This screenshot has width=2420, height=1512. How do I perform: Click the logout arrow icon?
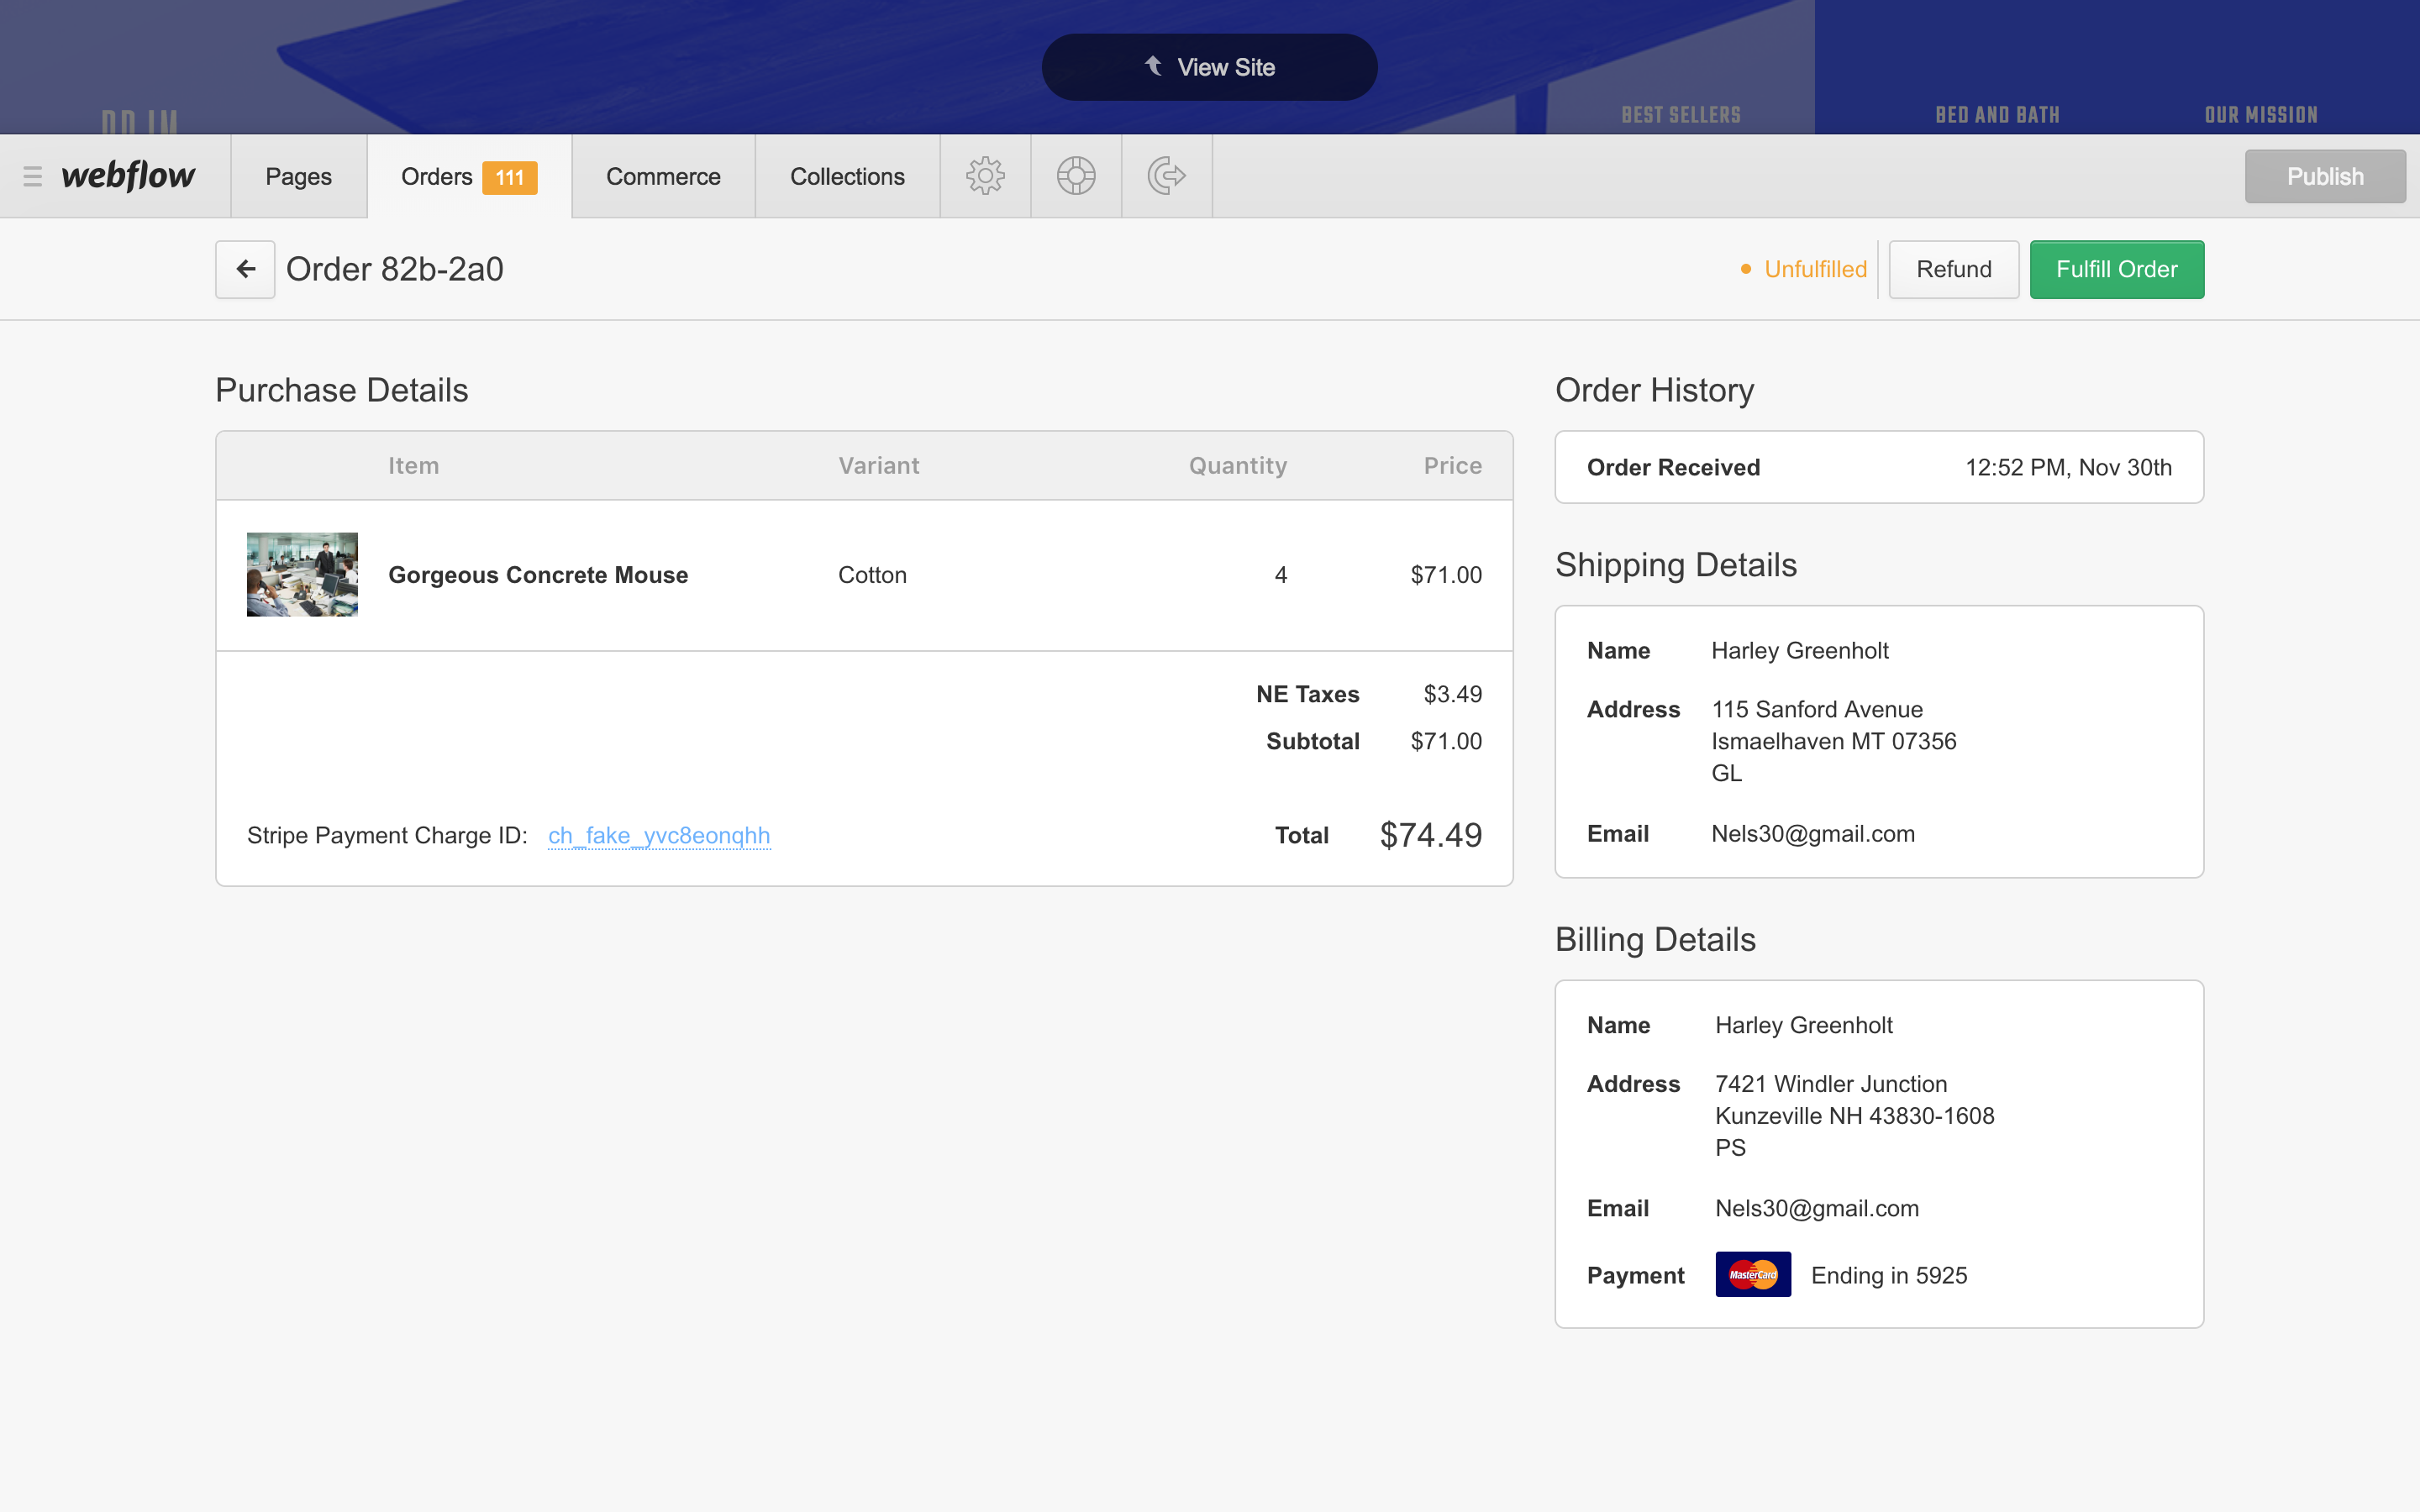point(1166,176)
